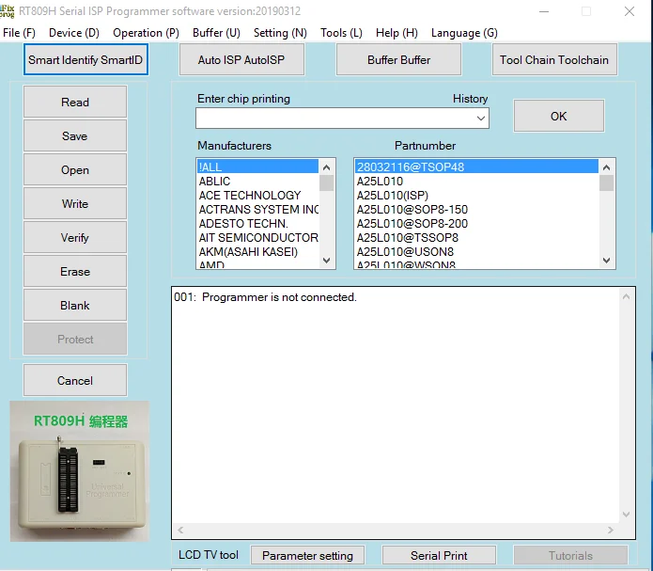Open the Help (H) menu

click(396, 33)
